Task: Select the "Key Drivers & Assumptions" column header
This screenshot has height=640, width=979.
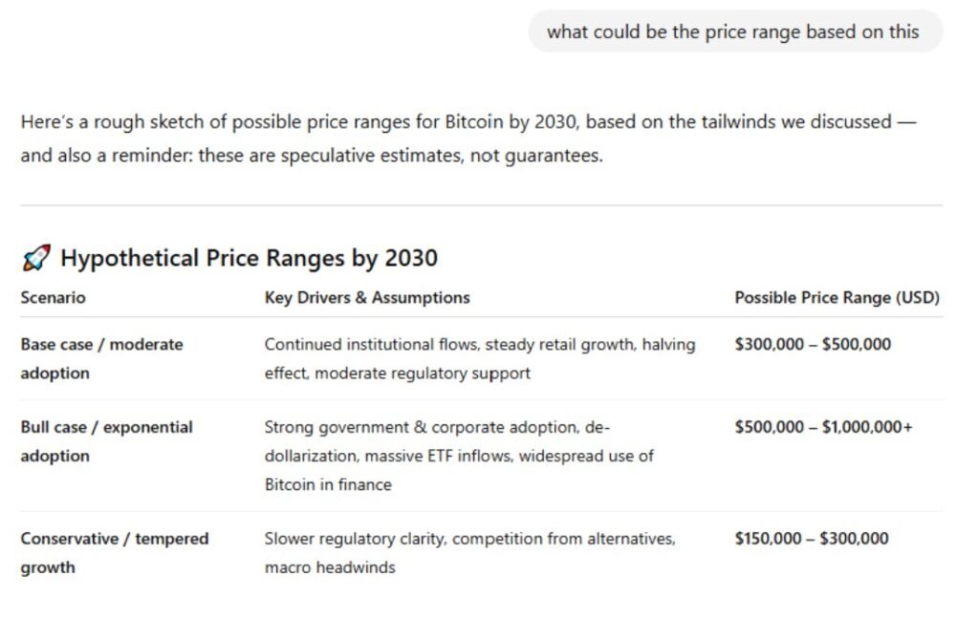Action: [367, 298]
